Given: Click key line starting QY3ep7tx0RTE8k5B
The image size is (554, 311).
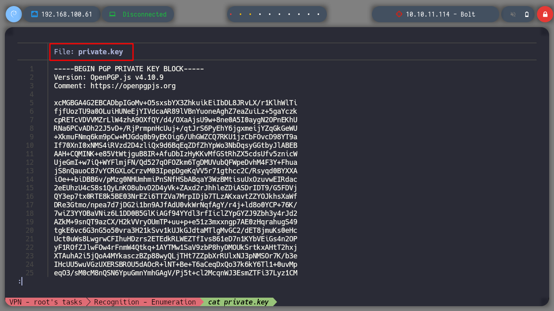Looking at the screenshot, I should pos(176,196).
